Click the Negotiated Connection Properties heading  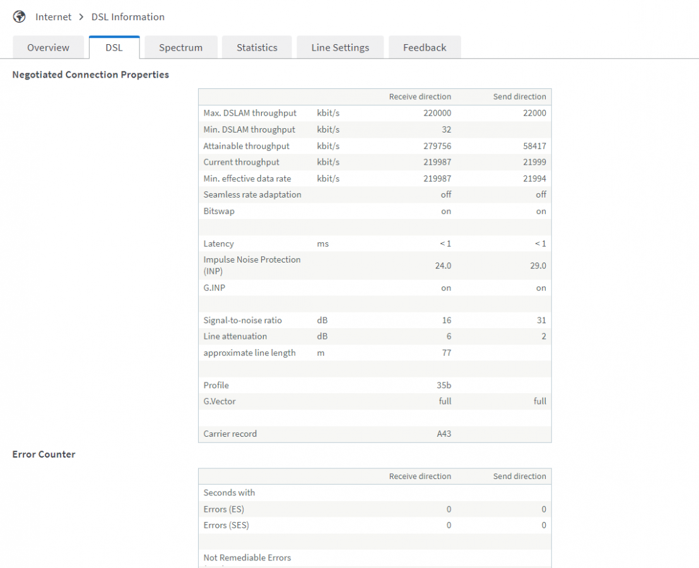[x=90, y=74]
